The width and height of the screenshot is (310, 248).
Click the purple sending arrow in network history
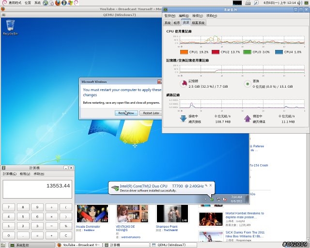248,119
